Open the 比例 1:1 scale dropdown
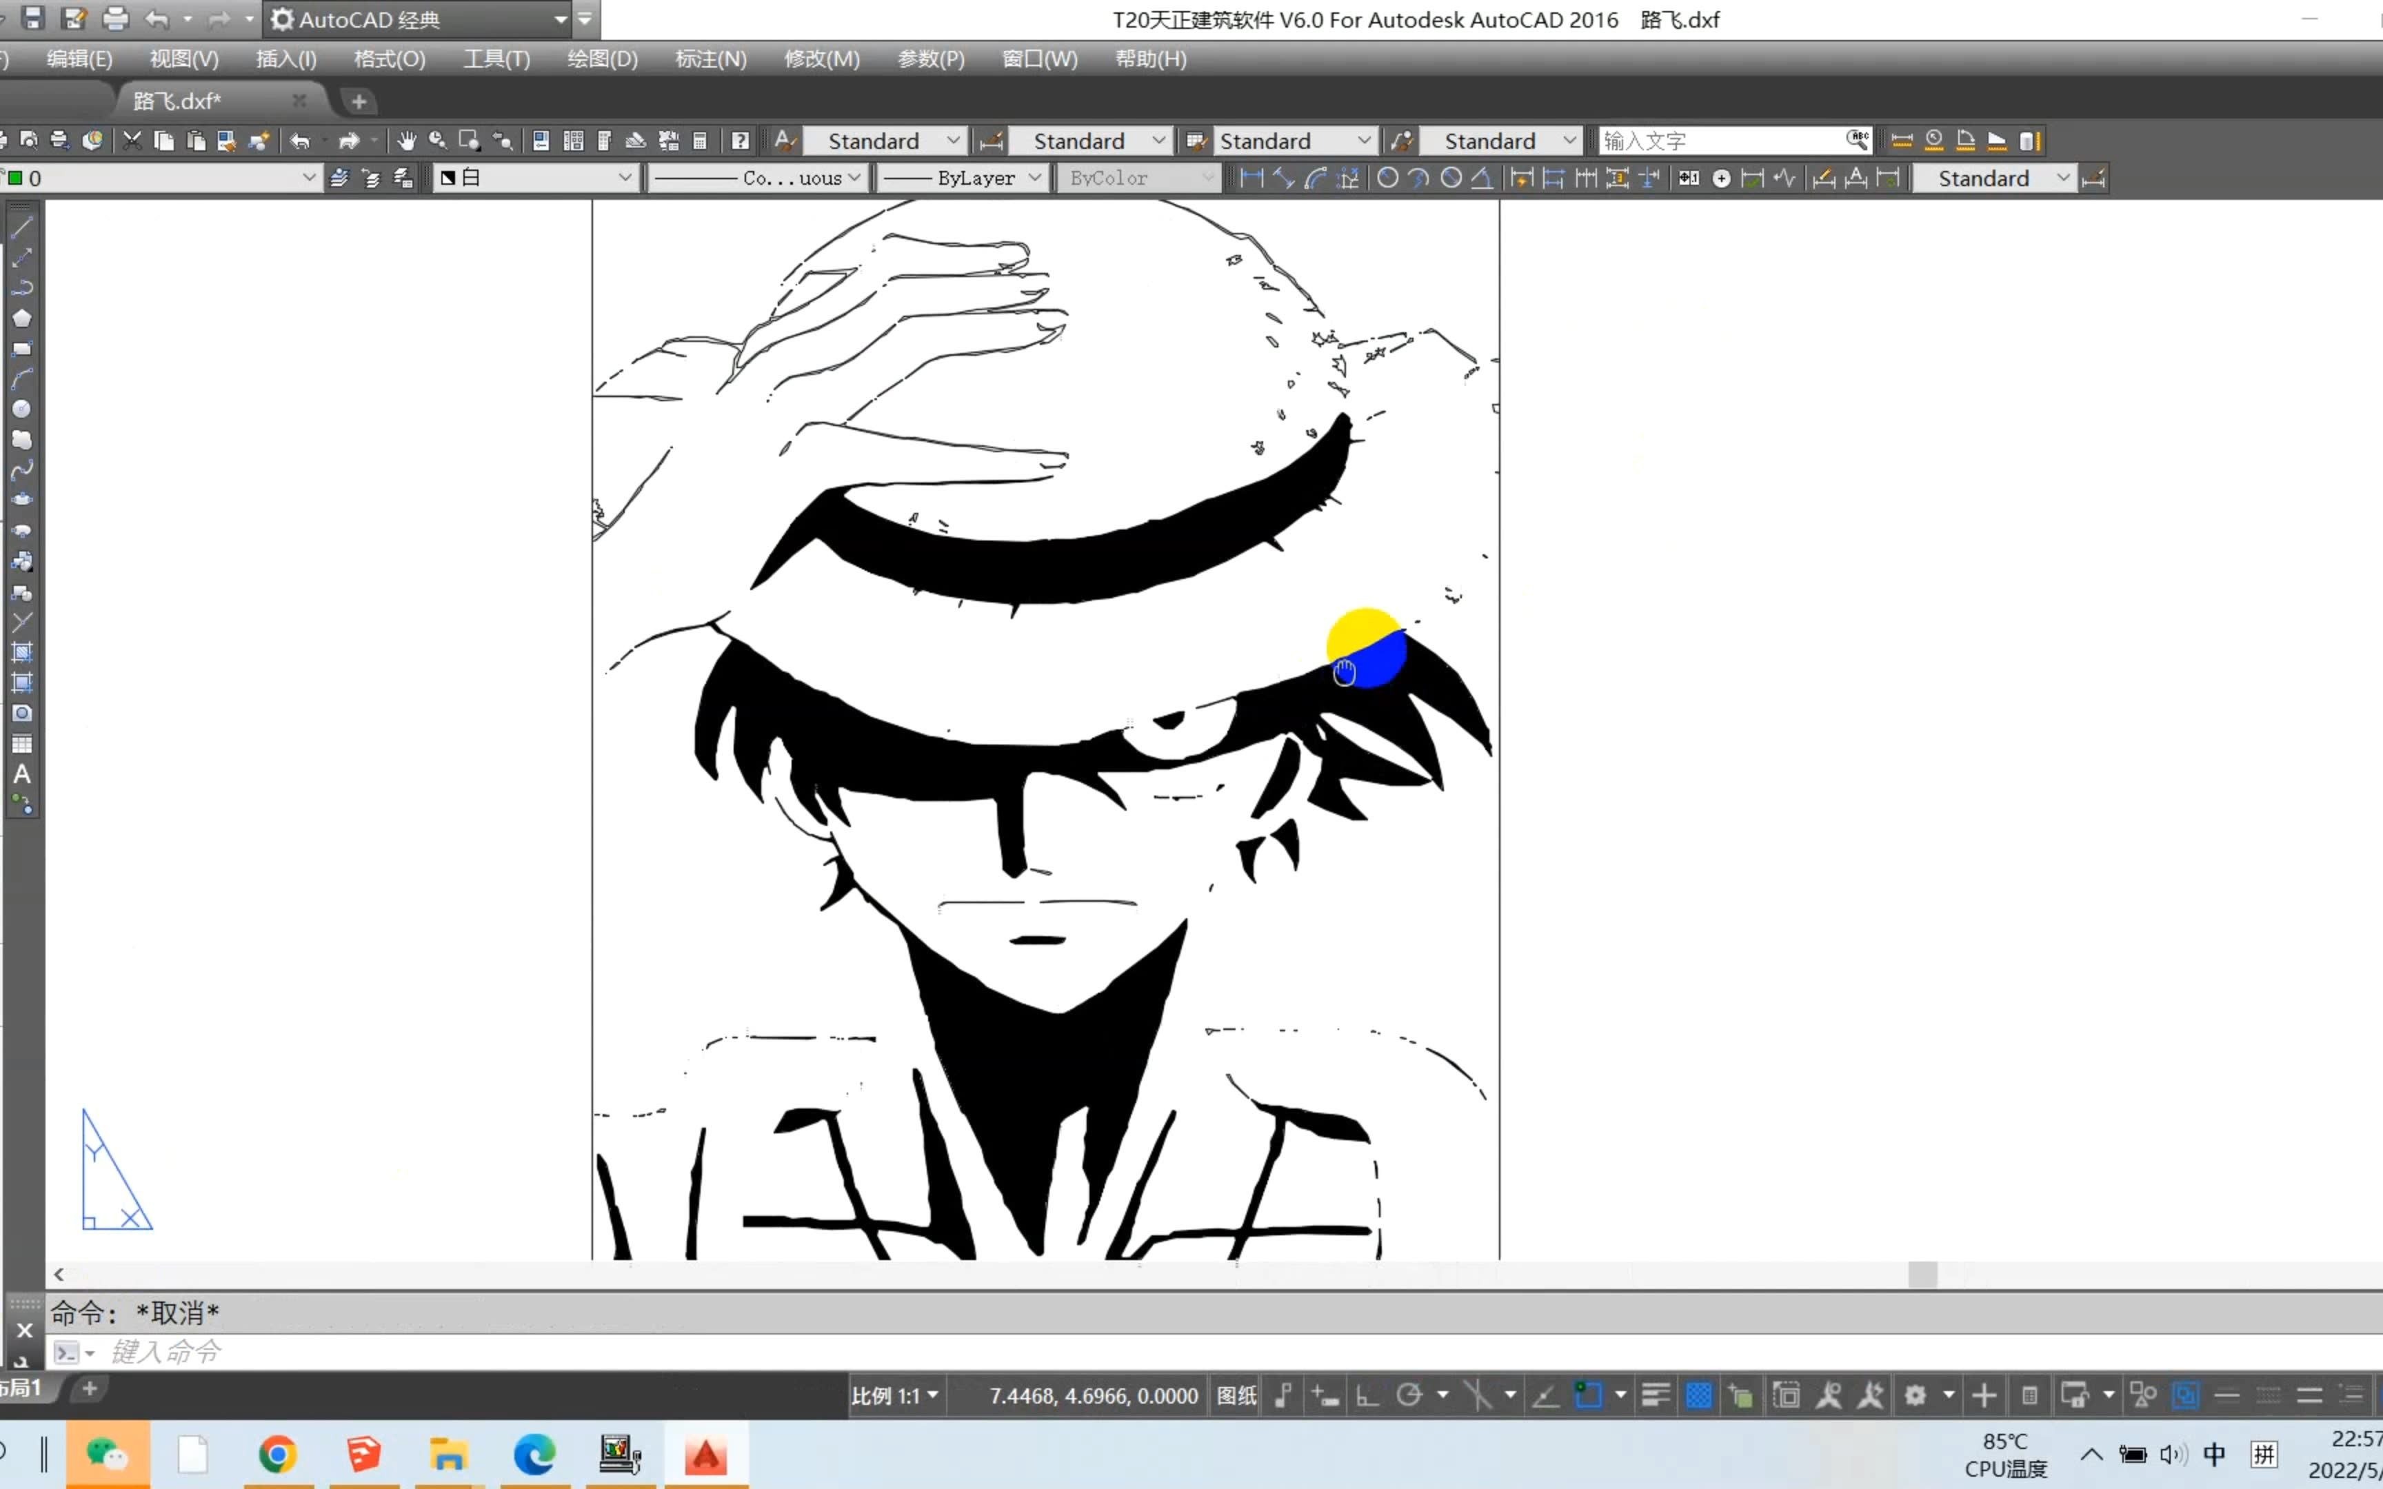Image resolution: width=2383 pixels, height=1489 pixels. pyautogui.click(x=894, y=1395)
